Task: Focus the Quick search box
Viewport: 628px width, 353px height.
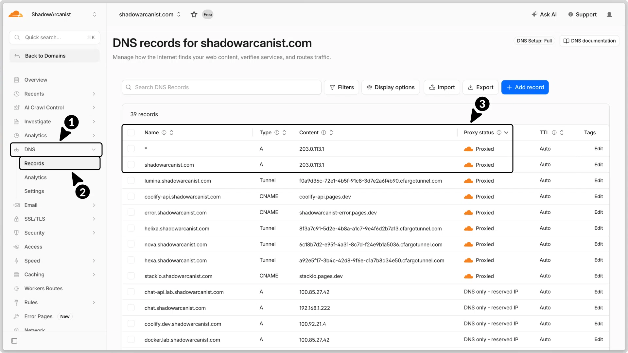Action: (55, 38)
